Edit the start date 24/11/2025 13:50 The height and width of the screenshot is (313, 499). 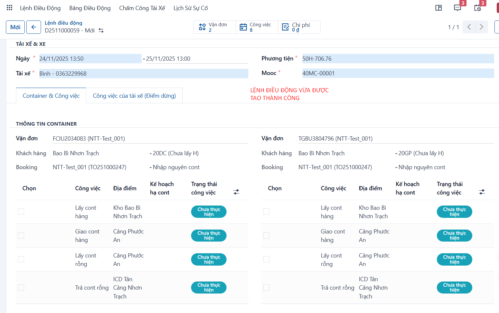(90, 58)
